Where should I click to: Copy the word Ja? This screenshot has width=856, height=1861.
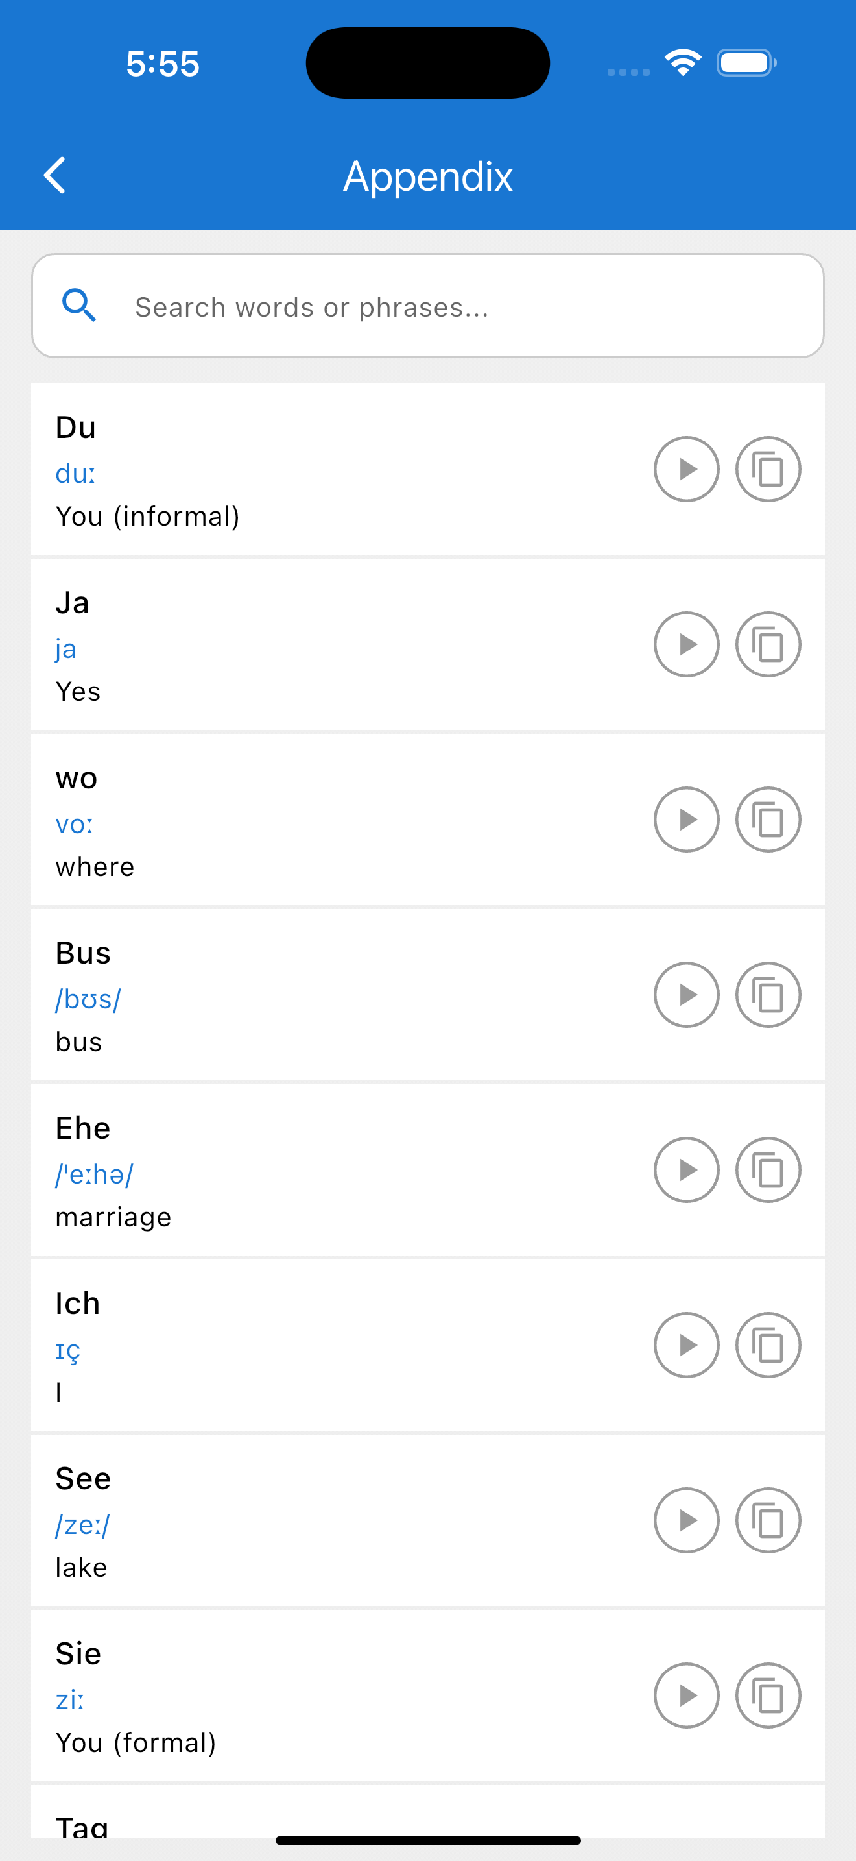point(768,644)
